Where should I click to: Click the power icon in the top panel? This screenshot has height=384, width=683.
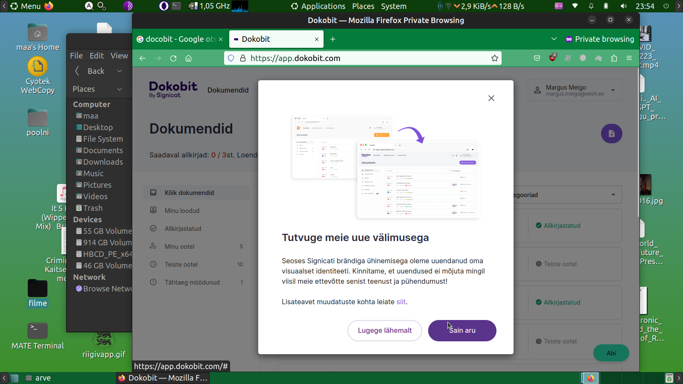[666, 6]
